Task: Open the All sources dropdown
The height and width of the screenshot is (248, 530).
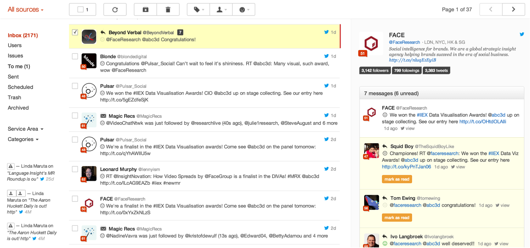Action: pyautogui.click(x=25, y=9)
